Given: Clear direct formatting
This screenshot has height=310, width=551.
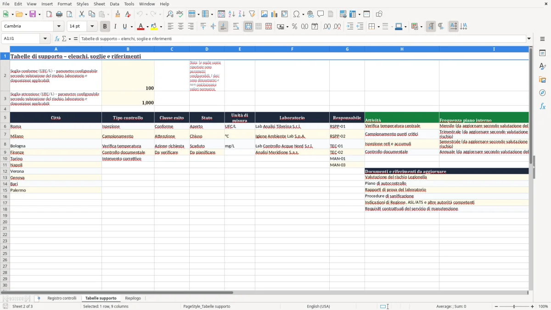Looking at the screenshot, I should point(128,14).
